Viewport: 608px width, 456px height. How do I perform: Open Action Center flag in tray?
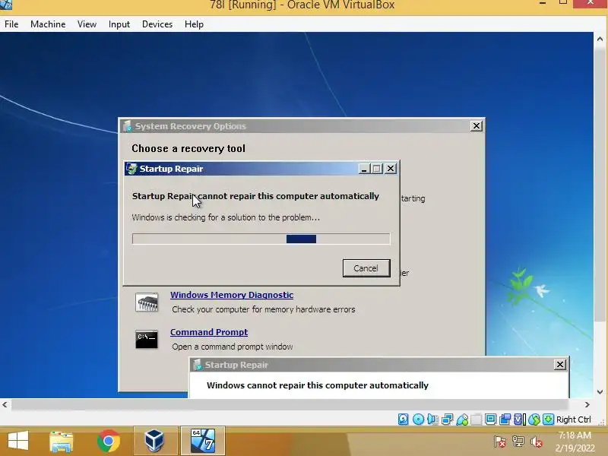pos(500,442)
